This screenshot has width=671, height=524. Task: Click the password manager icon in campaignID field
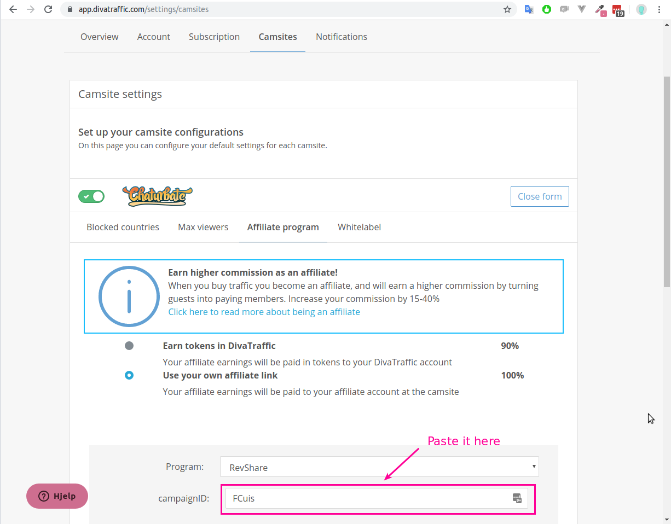517,498
